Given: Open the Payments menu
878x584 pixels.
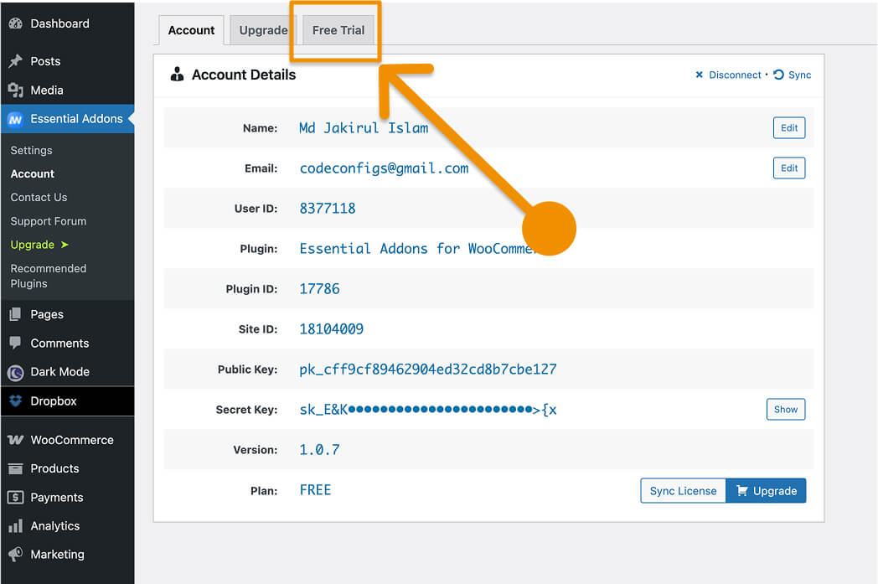Looking at the screenshot, I should [67, 497].
